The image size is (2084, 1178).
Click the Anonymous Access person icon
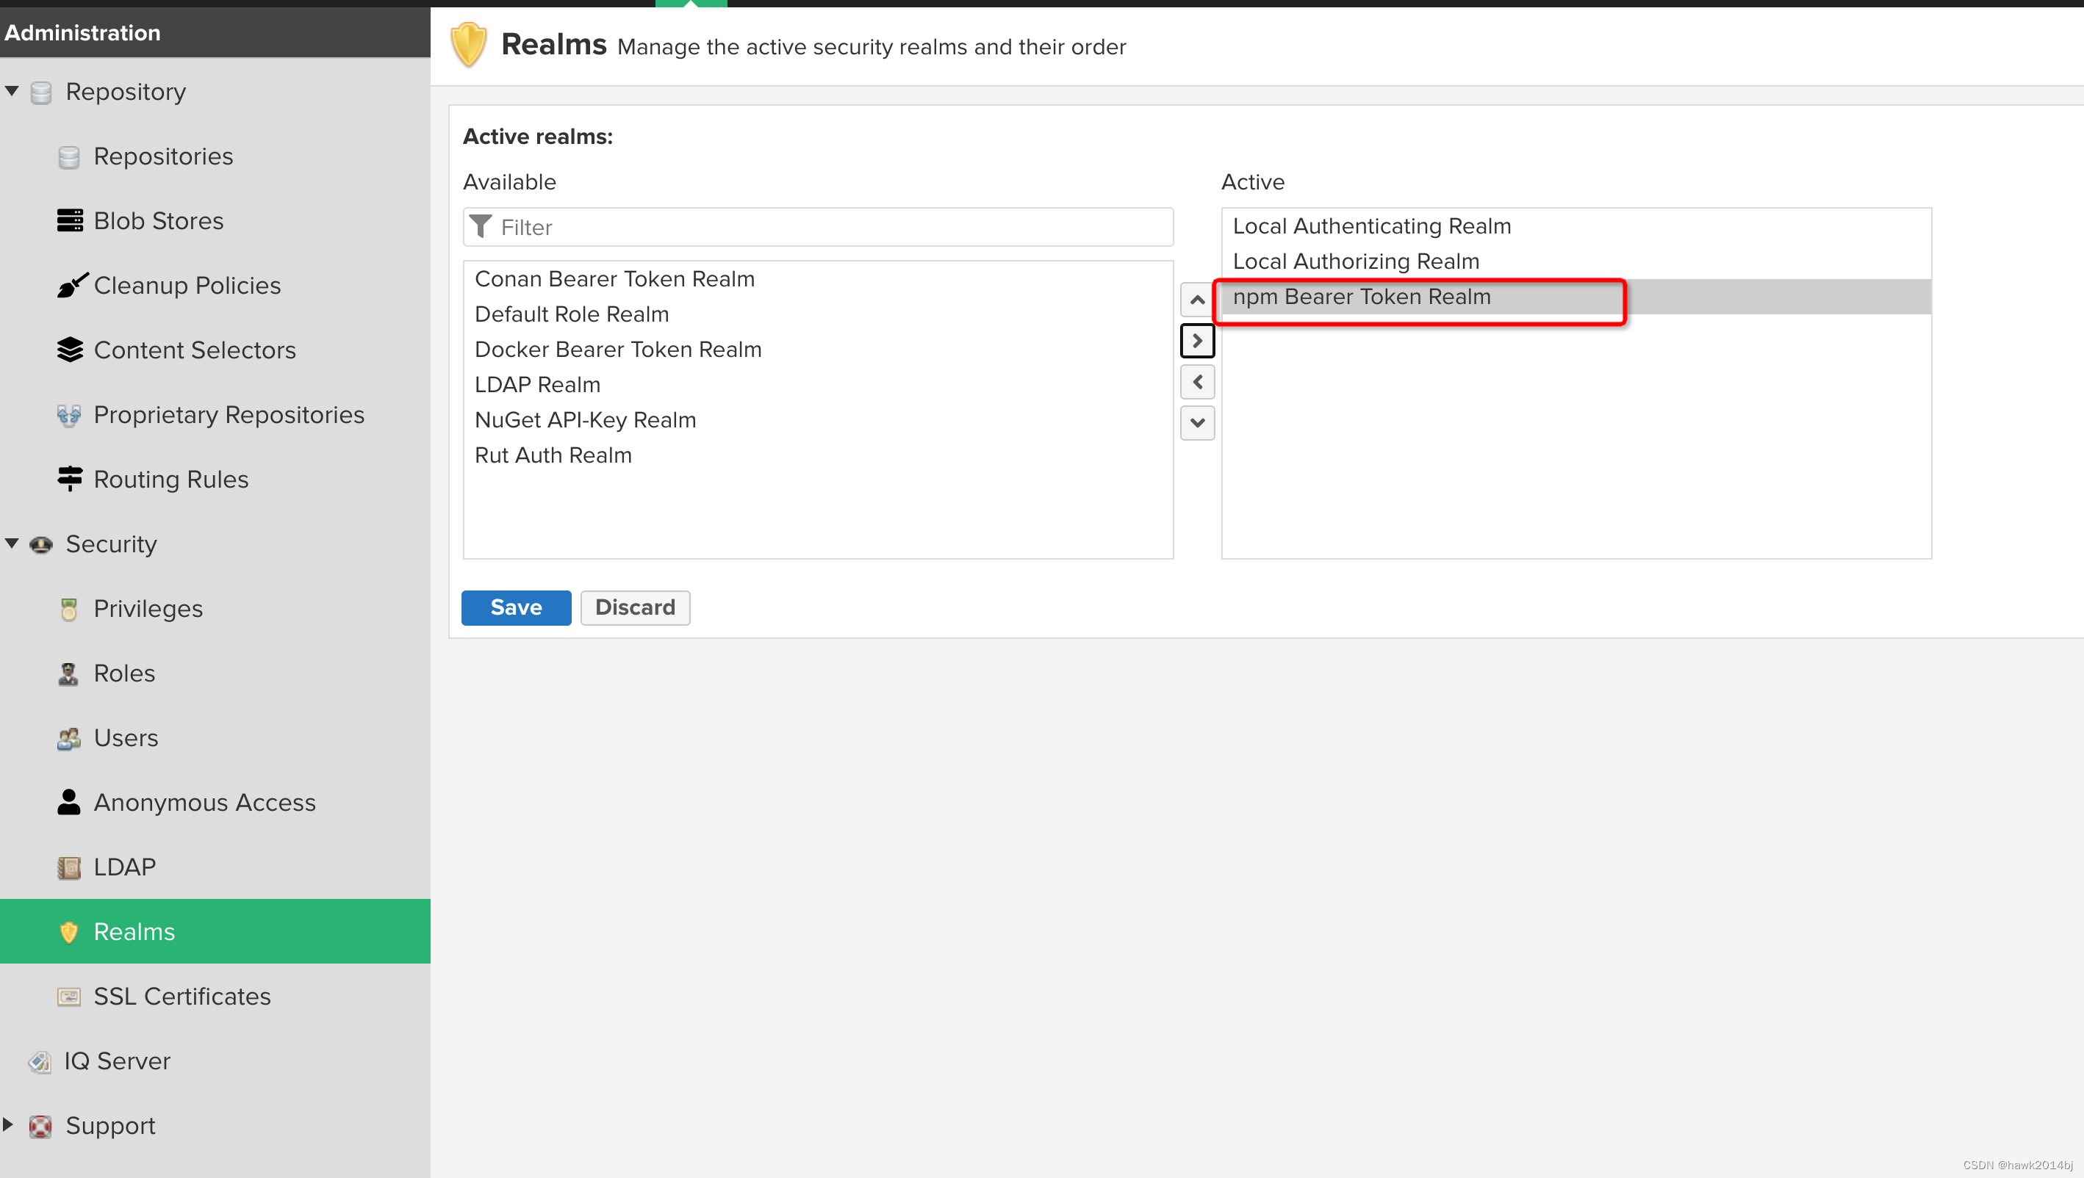69,802
